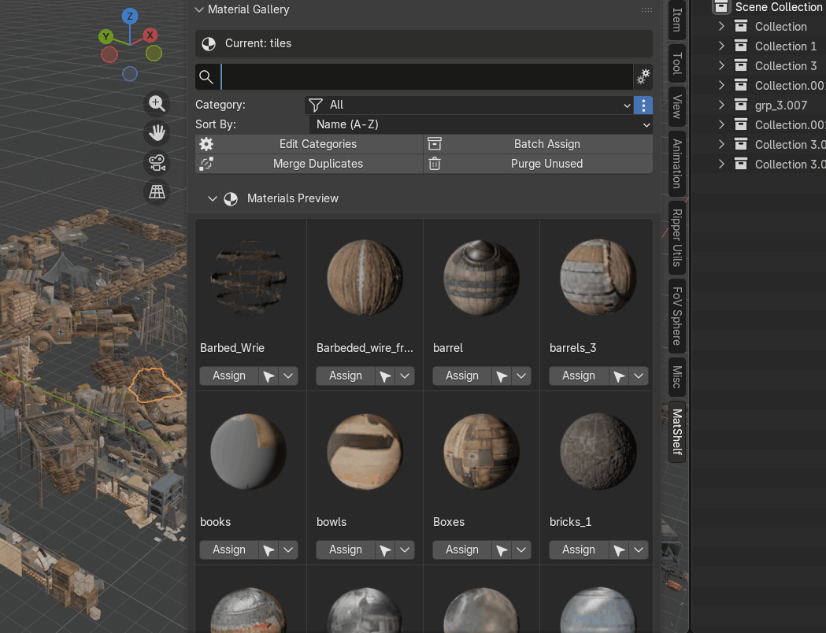The image size is (826, 633).
Task: Click the eyedropper icon for bowls
Action: 385,550
